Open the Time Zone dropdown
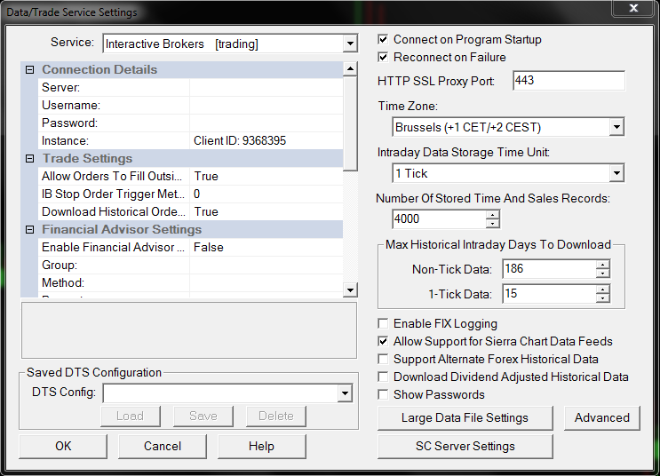Screen dimensions: 660x476 [x=616, y=127]
